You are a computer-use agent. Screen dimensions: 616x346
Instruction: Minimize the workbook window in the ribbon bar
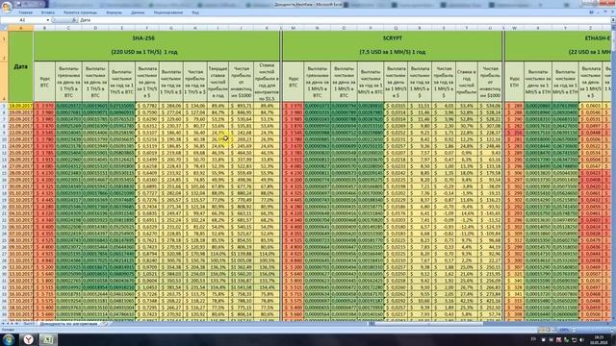coord(599,12)
